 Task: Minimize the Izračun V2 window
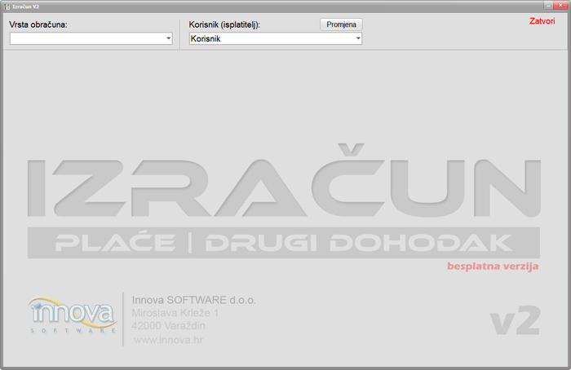coord(548,5)
